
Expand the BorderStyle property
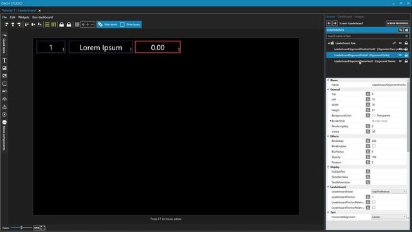[330, 121]
